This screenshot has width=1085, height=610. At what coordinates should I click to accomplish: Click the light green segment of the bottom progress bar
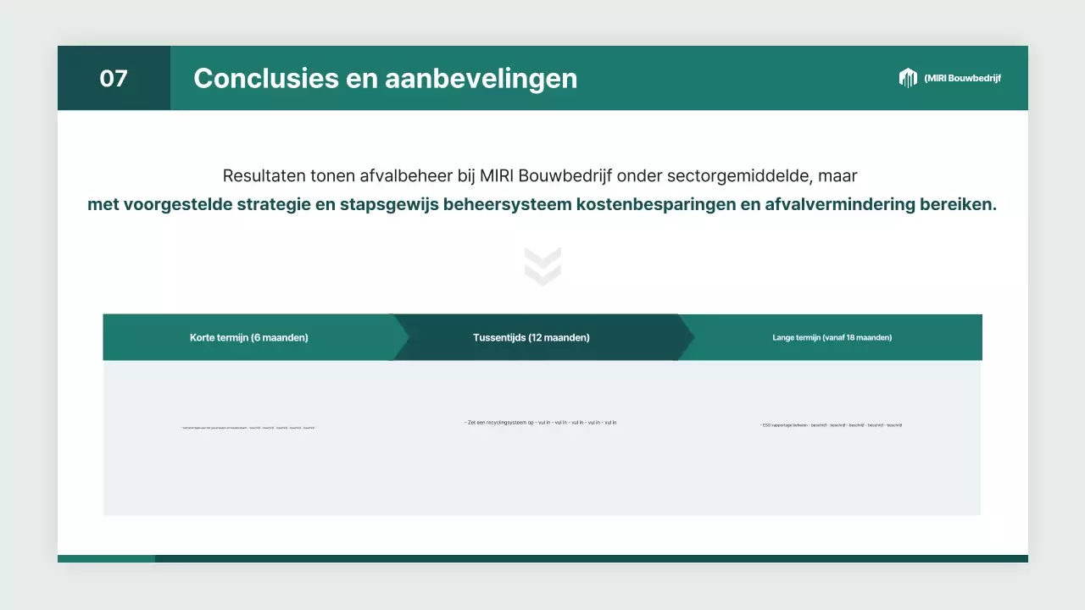point(106,558)
